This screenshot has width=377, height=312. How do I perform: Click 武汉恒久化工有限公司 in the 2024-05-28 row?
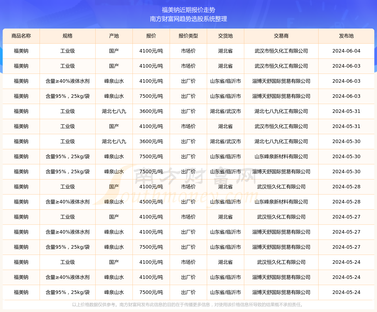point(281,187)
